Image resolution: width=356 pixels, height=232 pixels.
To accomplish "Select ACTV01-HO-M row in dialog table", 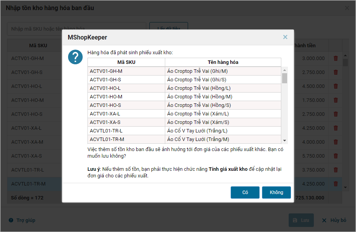I will (x=127, y=97).
